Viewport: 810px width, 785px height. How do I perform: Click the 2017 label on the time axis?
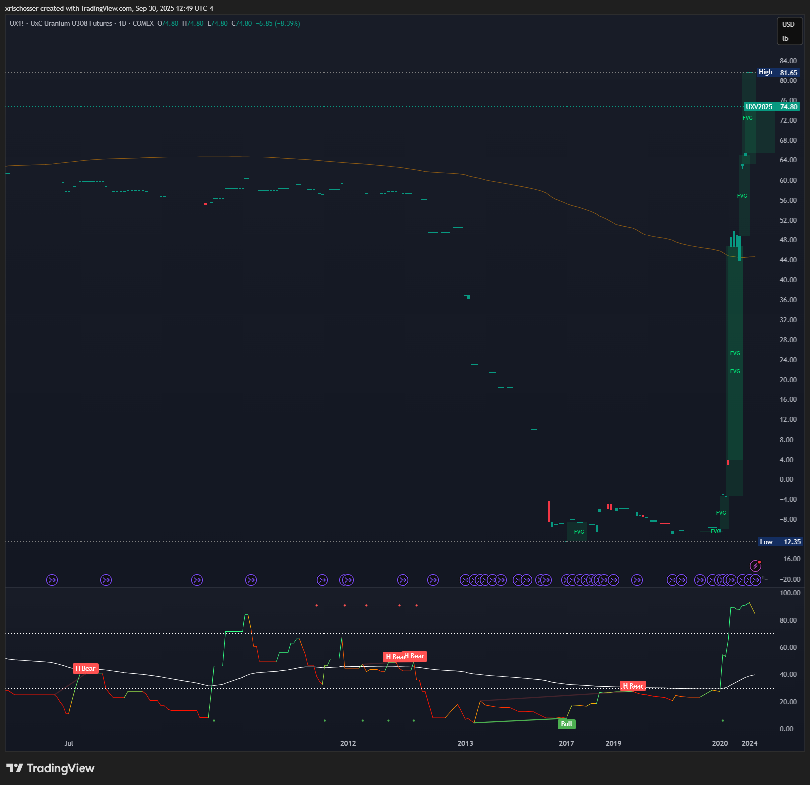567,743
